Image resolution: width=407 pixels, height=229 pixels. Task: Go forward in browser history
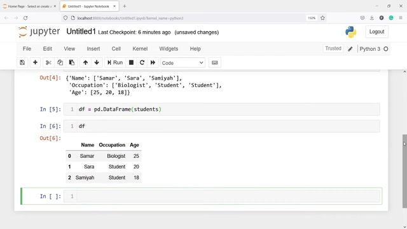pos(16,18)
